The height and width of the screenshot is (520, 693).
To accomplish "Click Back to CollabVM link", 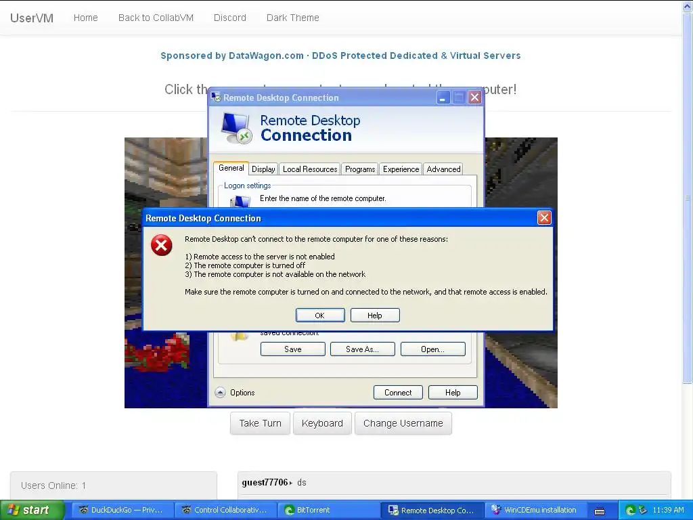I will 156,18.
